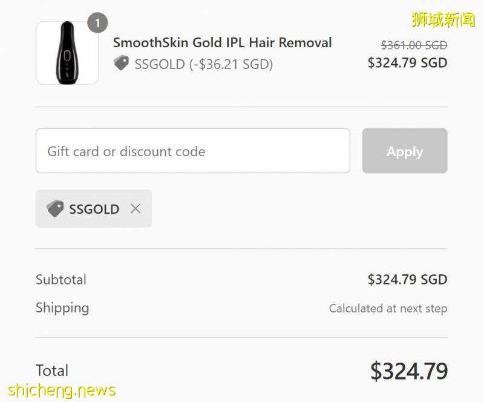Click the Shipping label
Screen dimensions: 484x402
click(x=62, y=308)
